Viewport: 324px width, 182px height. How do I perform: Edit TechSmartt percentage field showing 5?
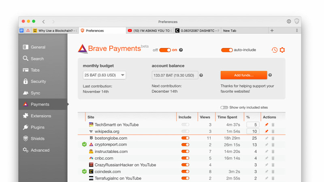[x=253, y=125]
